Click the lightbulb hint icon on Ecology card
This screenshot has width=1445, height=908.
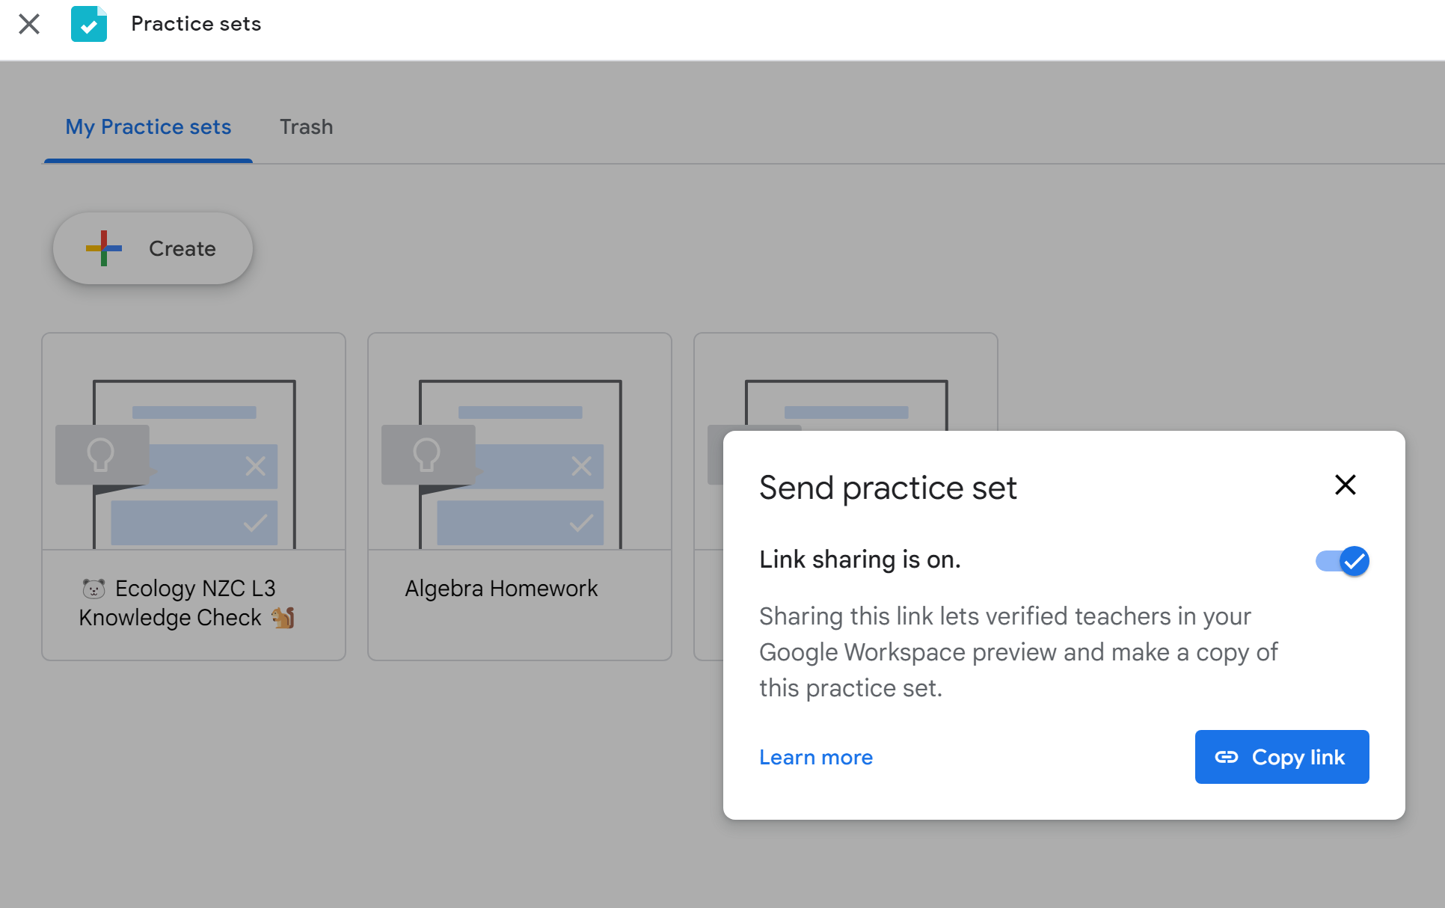pyautogui.click(x=101, y=454)
